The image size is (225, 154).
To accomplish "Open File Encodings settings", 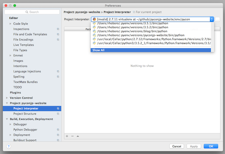I will point(23,39).
